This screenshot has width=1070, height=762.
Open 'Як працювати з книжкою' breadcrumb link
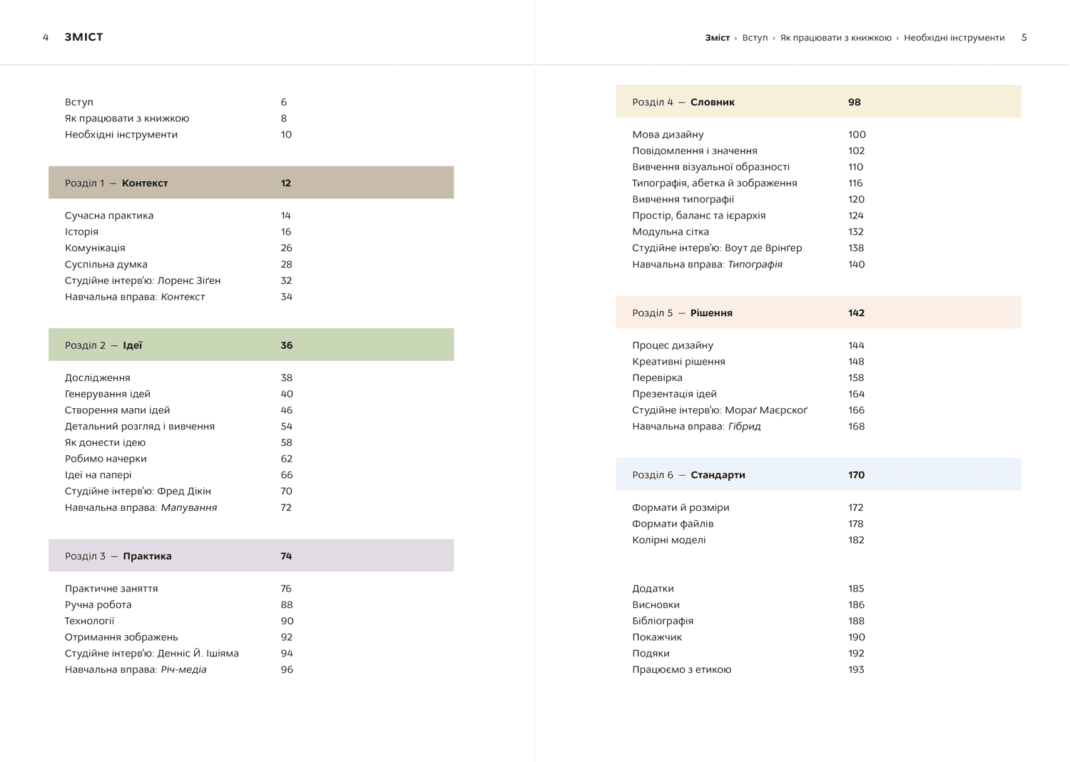835,38
